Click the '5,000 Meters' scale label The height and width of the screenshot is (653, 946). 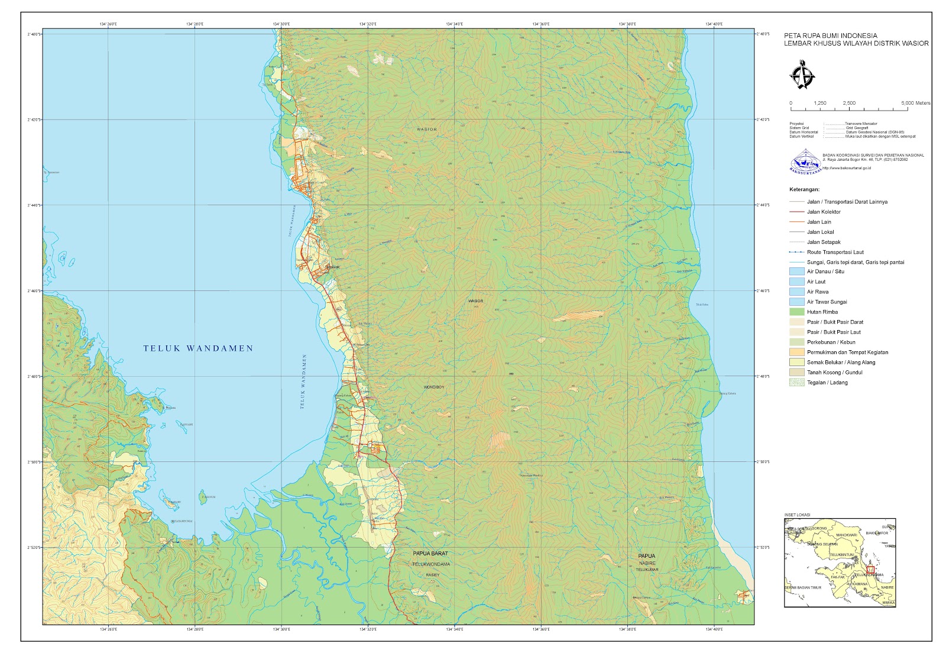pos(916,103)
